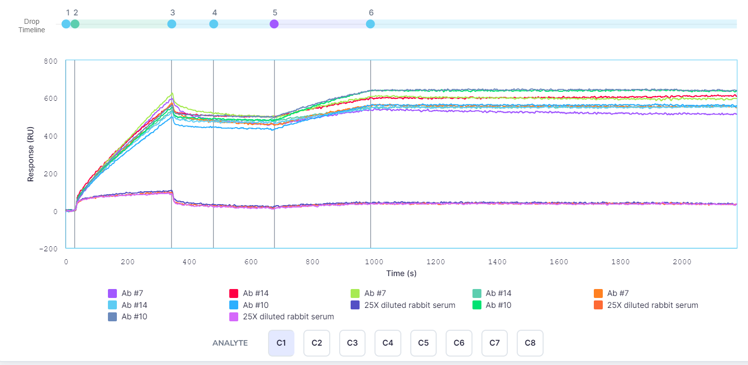
Task: Switch to analyte C2
Action: [x=317, y=343]
